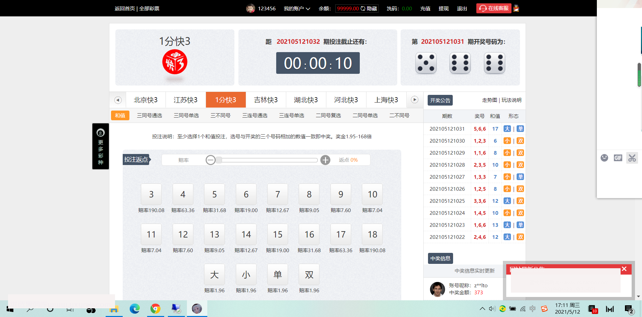Image resolution: width=642 pixels, height=317 pixels.
Task: Open the 走势图 trend chart link
Action: [x=489, y=100]
